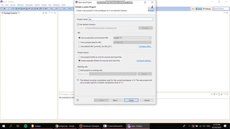The image size is (230, 129).
Task: Open the Source menu
Action: click(13, 5)
